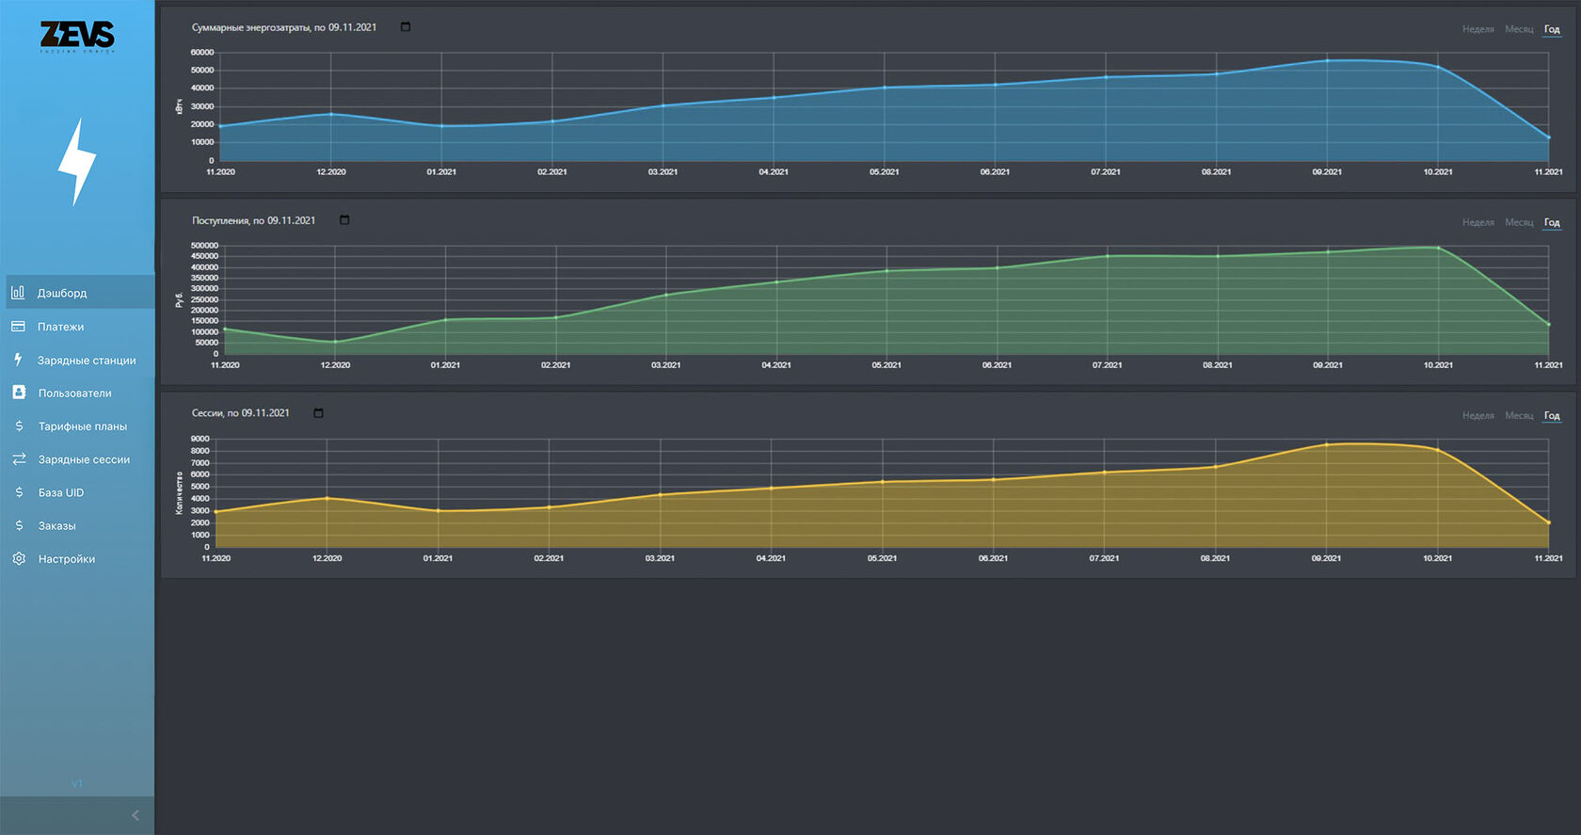This screenshot has width=1581, height=835.
Task: Click the Платежи card icon
Action: [x=18, y=327]
